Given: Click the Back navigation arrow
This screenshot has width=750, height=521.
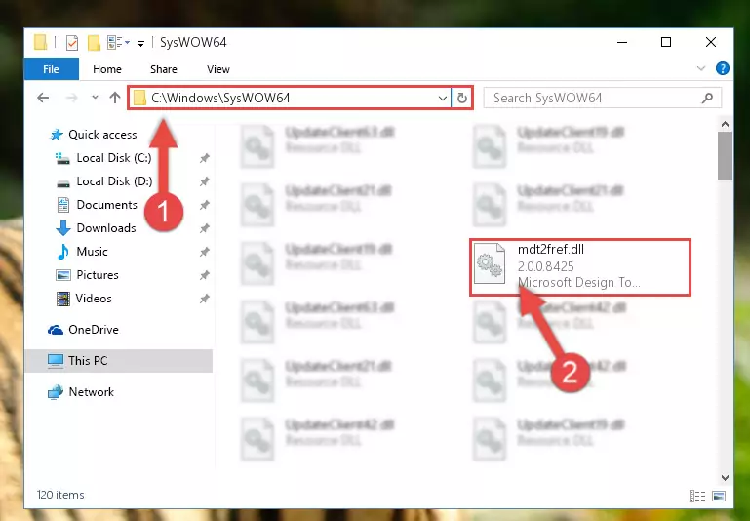Looking at the screenshot, I should tap(43, 99).
